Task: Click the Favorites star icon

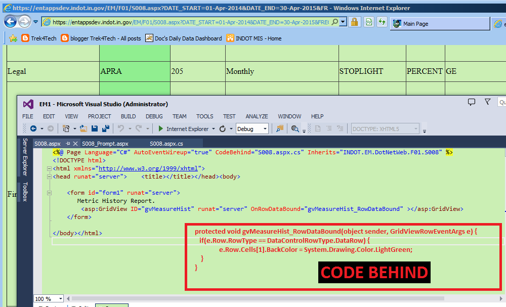Action: coord(13,38)
